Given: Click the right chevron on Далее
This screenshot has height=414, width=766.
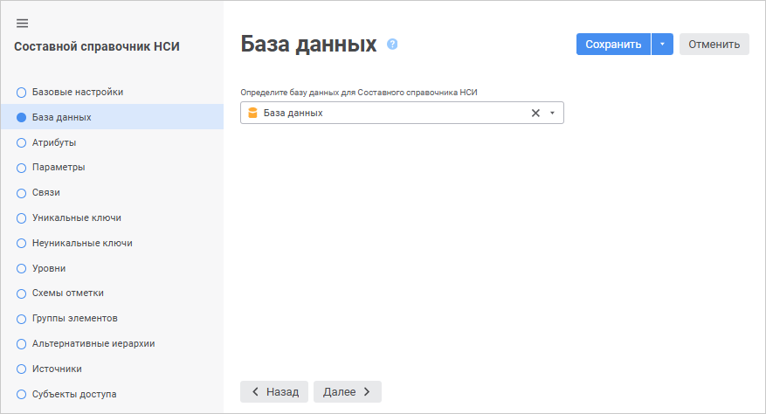Looking at the screenshot, I should (367, 391).
